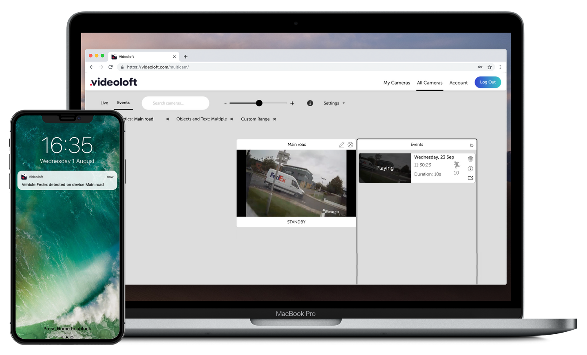
Task: Click the STANDBY status label
Action: coord(296,222)
